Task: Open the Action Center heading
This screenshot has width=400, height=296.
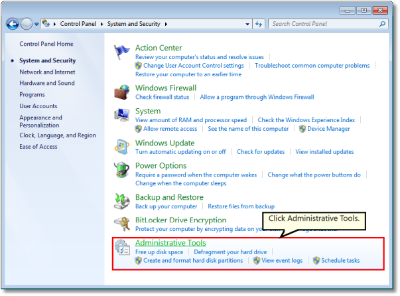Action: (x=159, y=48)
